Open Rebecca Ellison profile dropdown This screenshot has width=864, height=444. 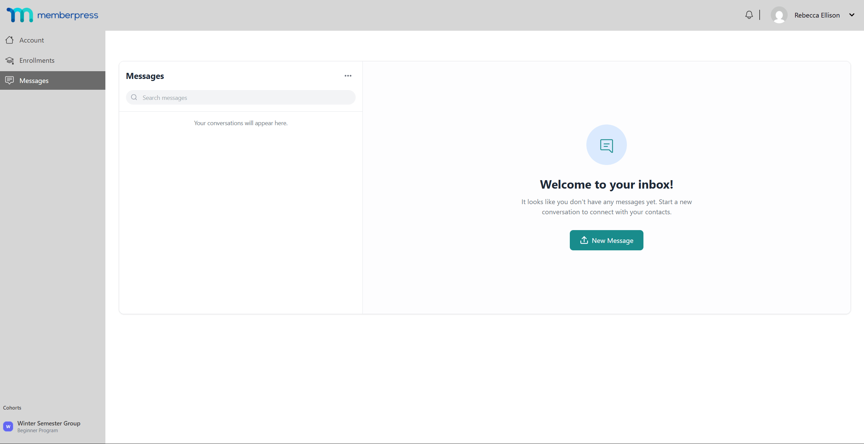[x=817, y=15]
